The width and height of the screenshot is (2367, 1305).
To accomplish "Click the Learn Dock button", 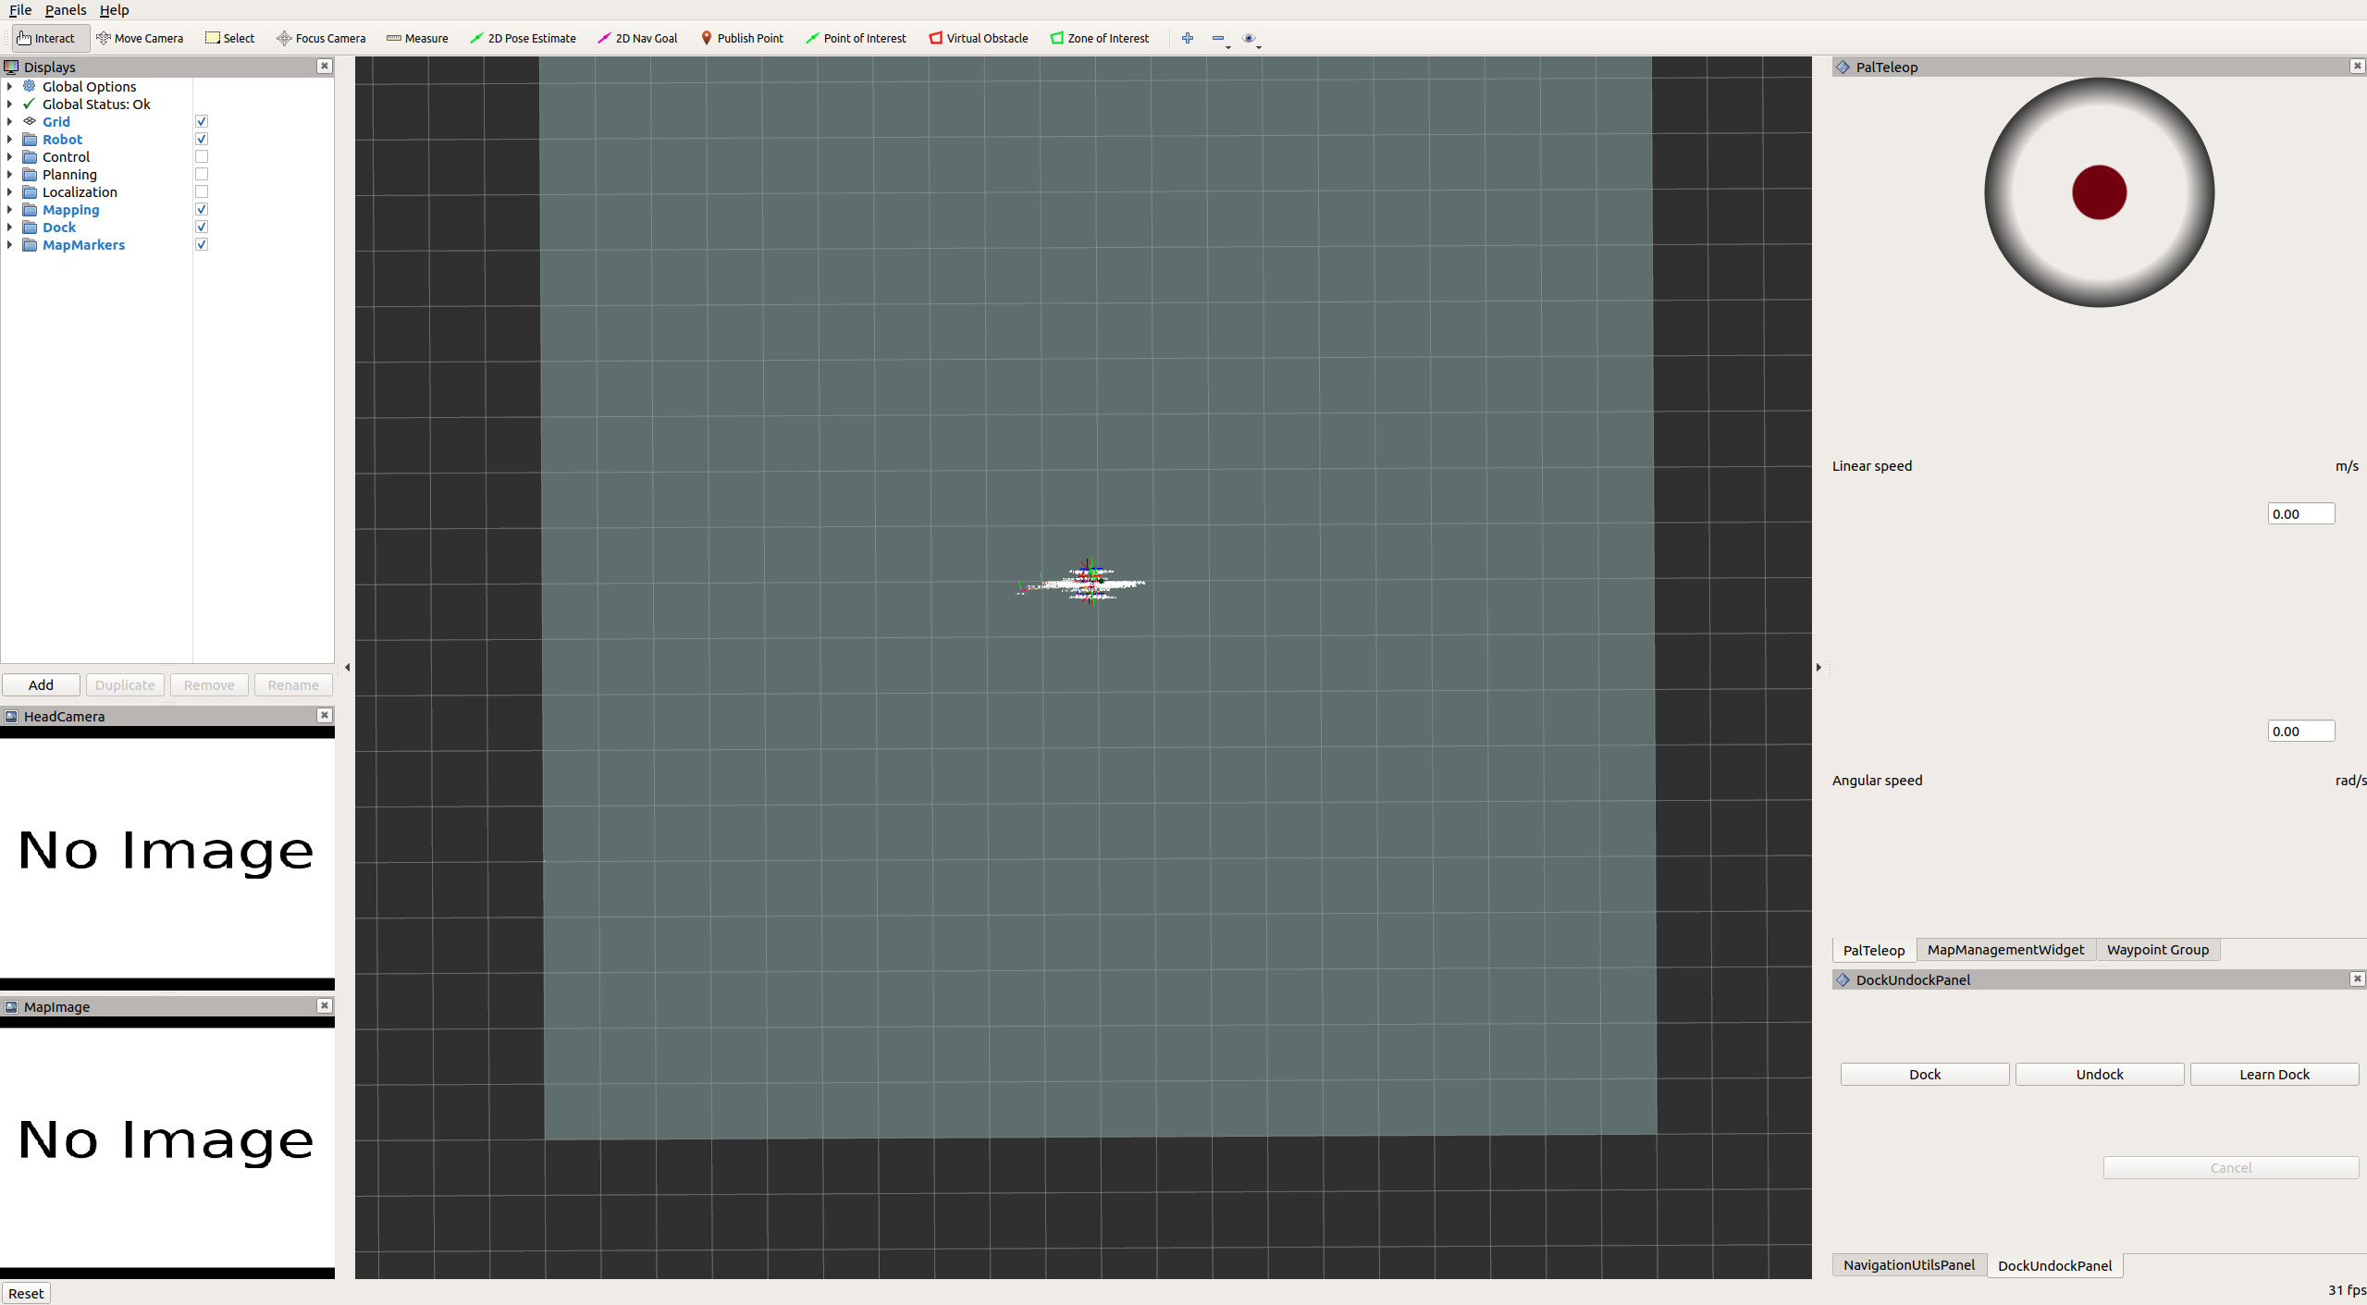I will pos(2275,1074).
